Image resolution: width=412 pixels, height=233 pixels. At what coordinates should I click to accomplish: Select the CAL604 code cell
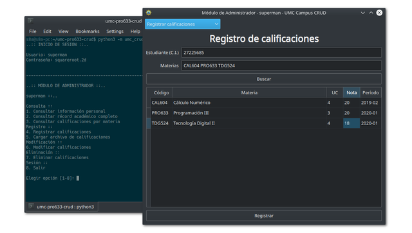[x=162, y=103]
